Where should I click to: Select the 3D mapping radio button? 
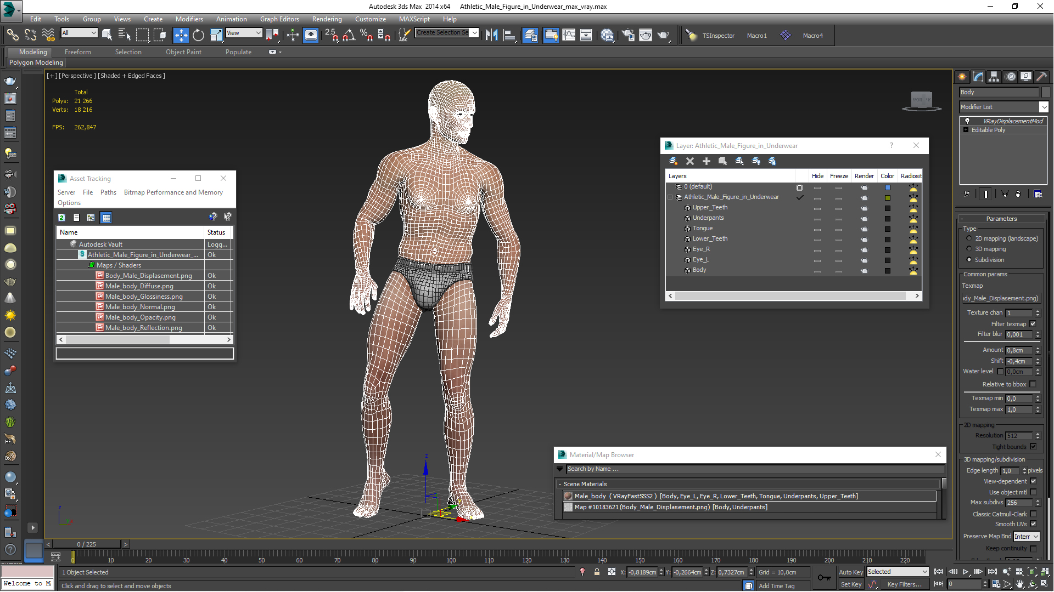[x=969, y=249]
